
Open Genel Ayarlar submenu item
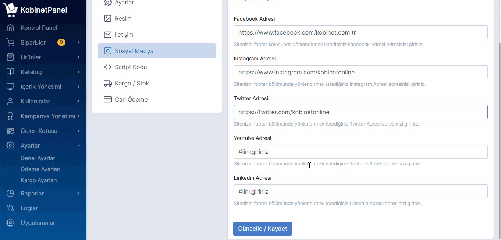click(38, 158)
